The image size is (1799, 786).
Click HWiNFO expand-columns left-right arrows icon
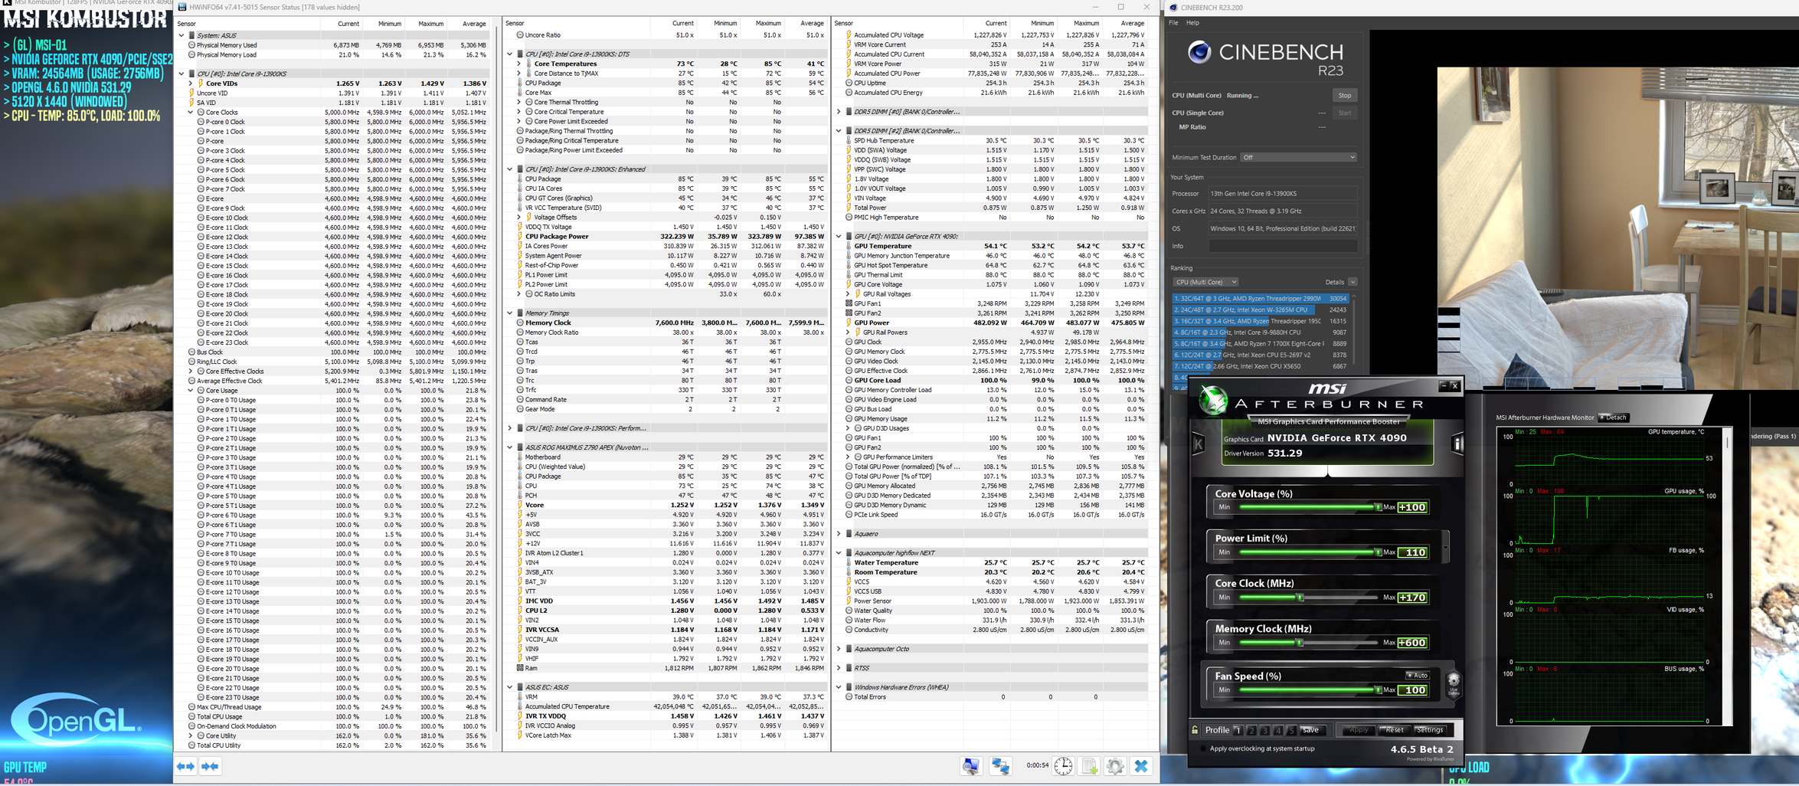pos(186,766)
